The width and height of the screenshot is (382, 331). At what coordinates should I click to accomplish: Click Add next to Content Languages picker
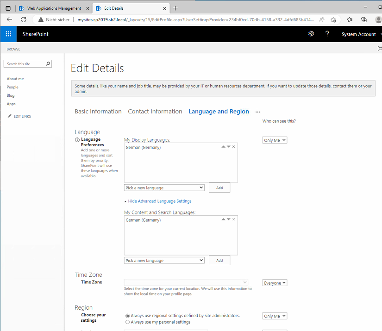(219, 260)
